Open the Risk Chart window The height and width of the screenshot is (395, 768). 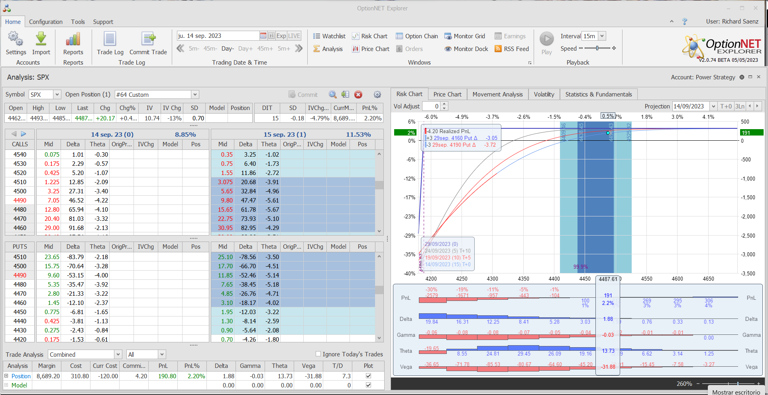click(369, 36)
